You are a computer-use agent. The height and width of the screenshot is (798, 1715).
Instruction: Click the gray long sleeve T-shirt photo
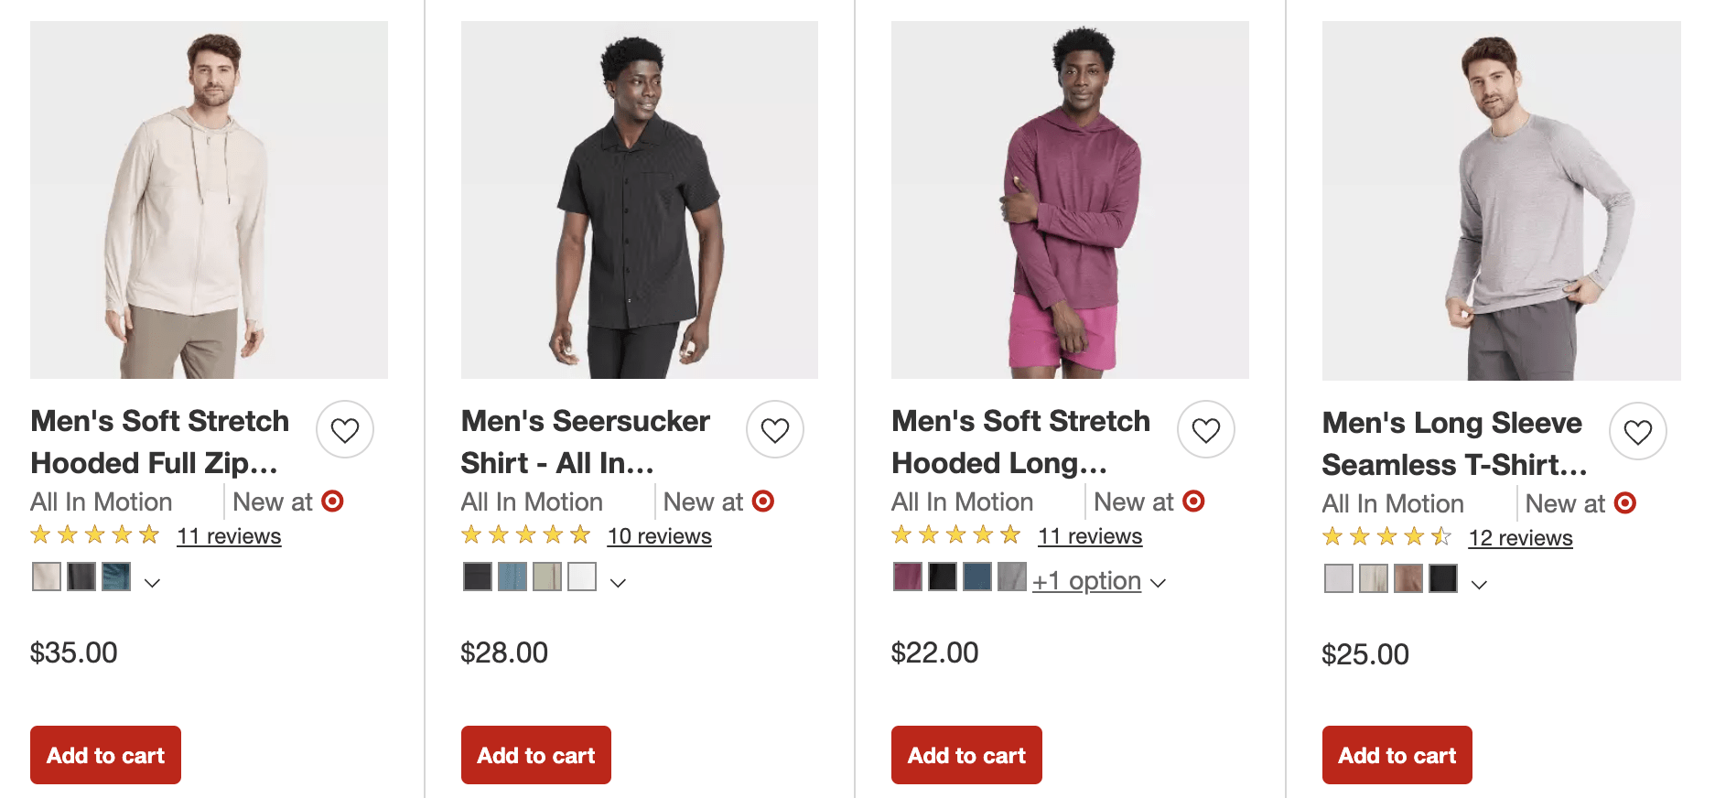(x=1501, y=200)
